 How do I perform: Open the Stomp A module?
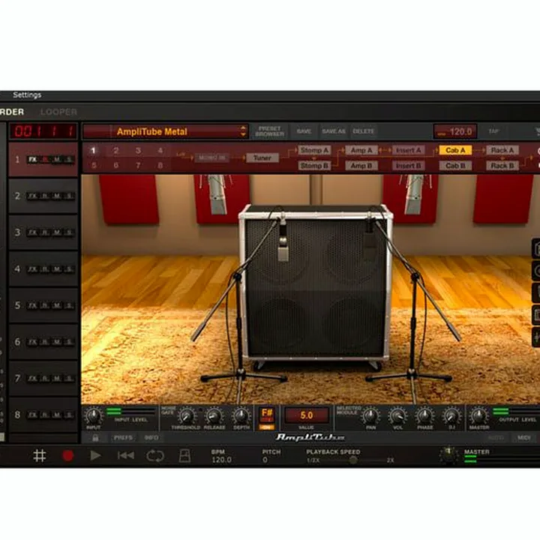pyautogui.click(x=314, y=150)
